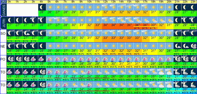Screen dimensions: 197x94
Task: Click the windy sun icon at 12h in DANES row
Action: pyautogui.click(x=106, y=7)
